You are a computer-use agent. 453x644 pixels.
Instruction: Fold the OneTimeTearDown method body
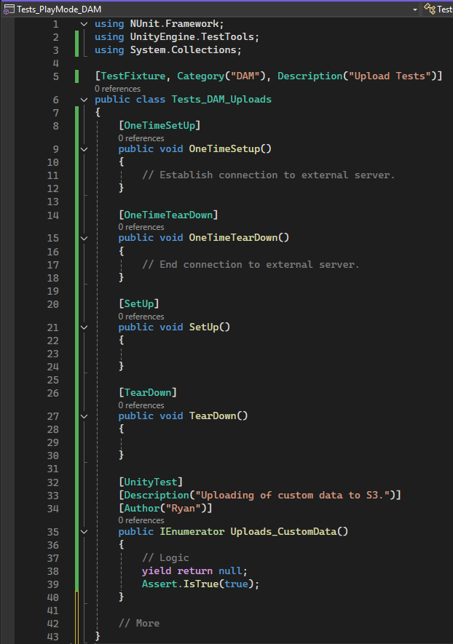[84, 238]
